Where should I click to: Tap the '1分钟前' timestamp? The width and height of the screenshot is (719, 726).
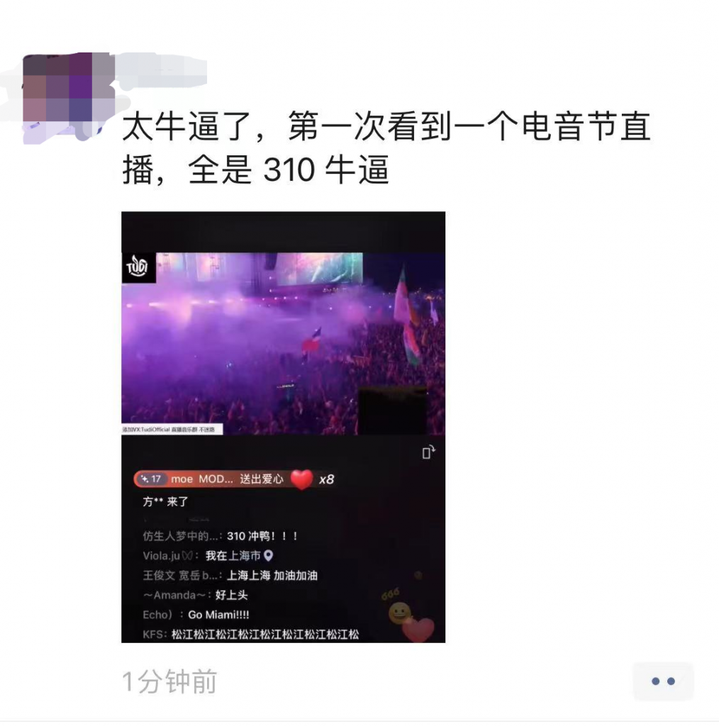[x=169, y=681]
